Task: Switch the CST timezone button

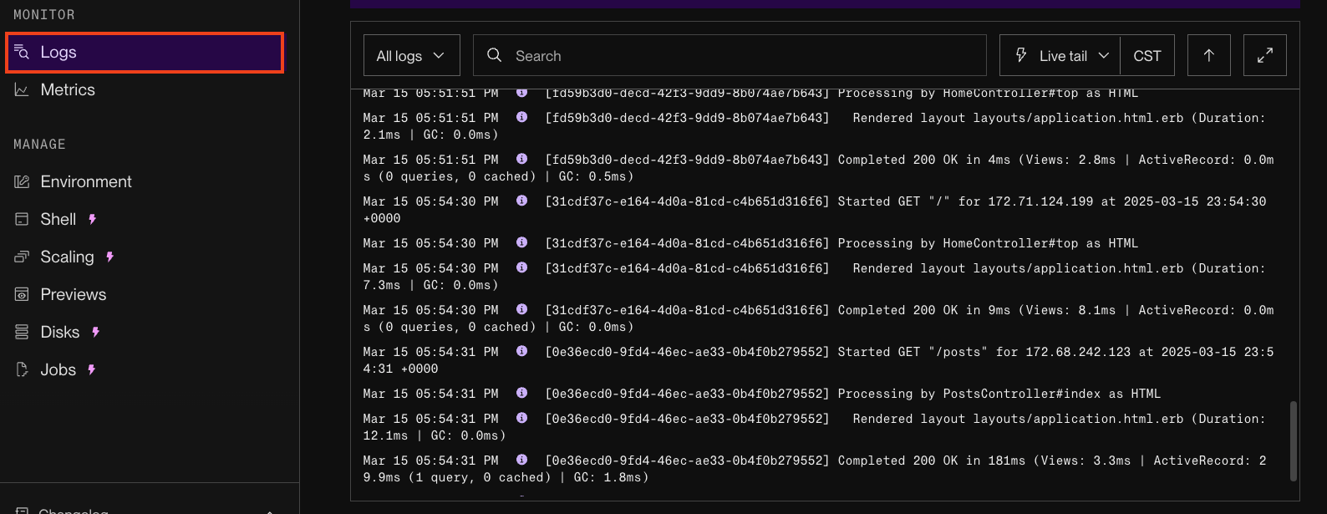Action: click(1147, 56)
